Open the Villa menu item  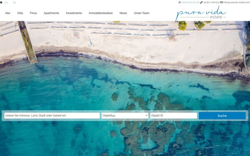tap(20, 13)
